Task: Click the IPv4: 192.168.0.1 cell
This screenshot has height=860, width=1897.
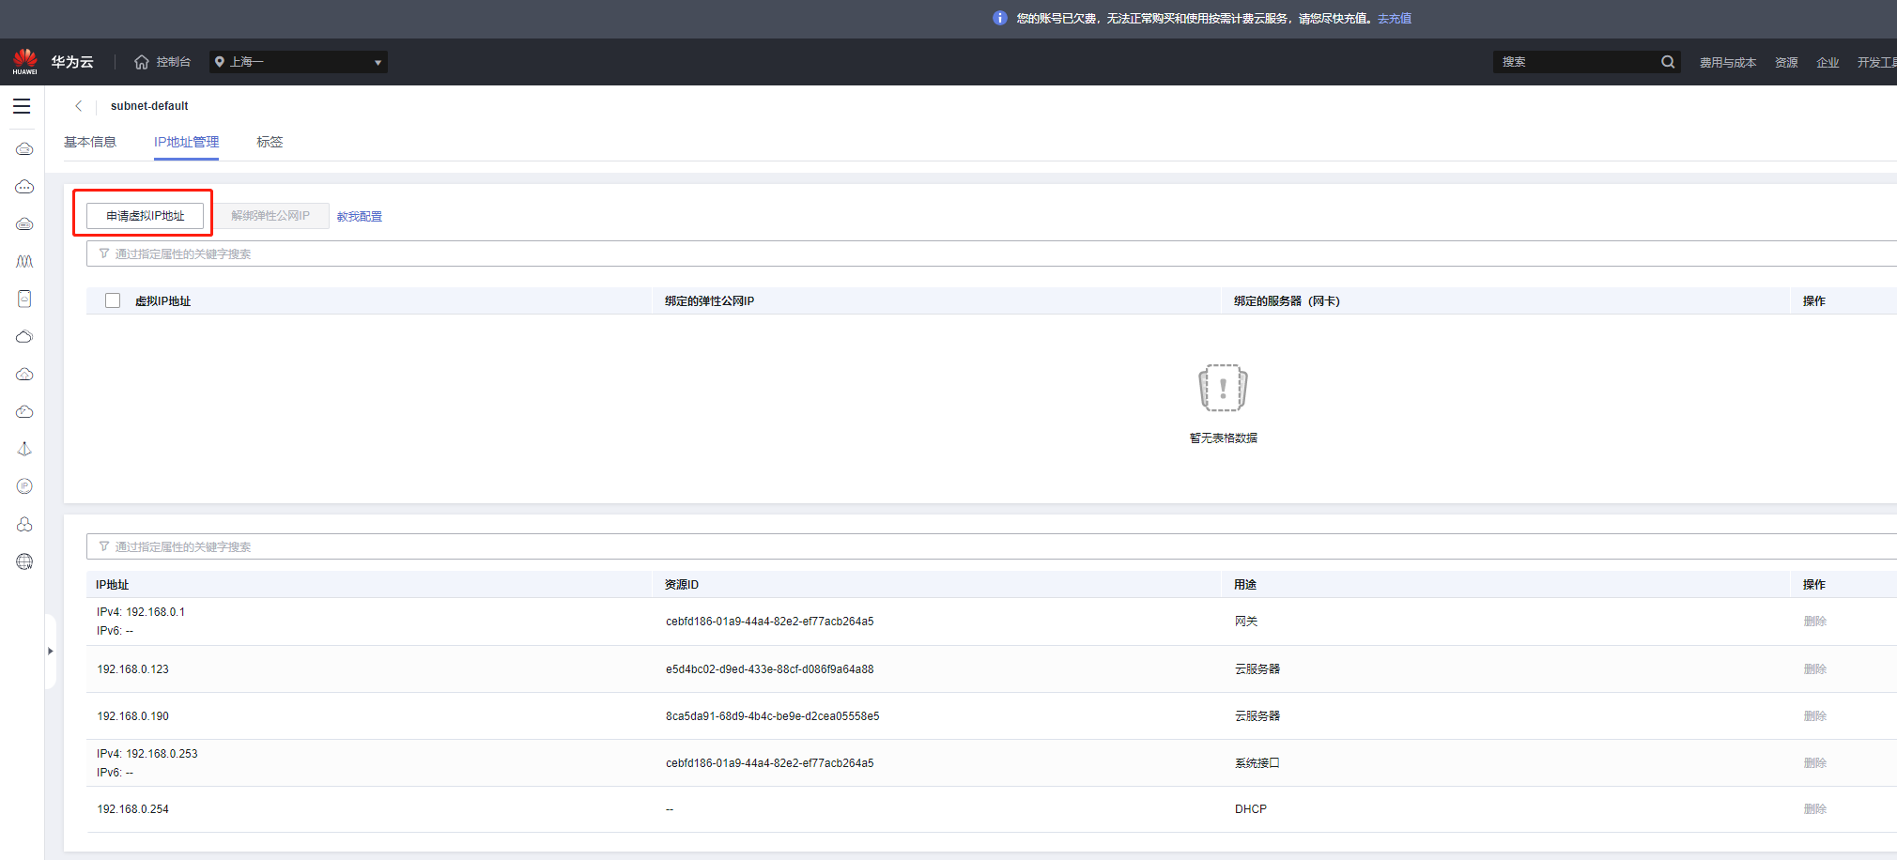Action: coord(141,612)
